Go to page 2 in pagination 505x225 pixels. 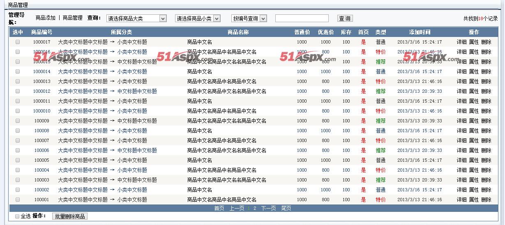coord(255,209)
